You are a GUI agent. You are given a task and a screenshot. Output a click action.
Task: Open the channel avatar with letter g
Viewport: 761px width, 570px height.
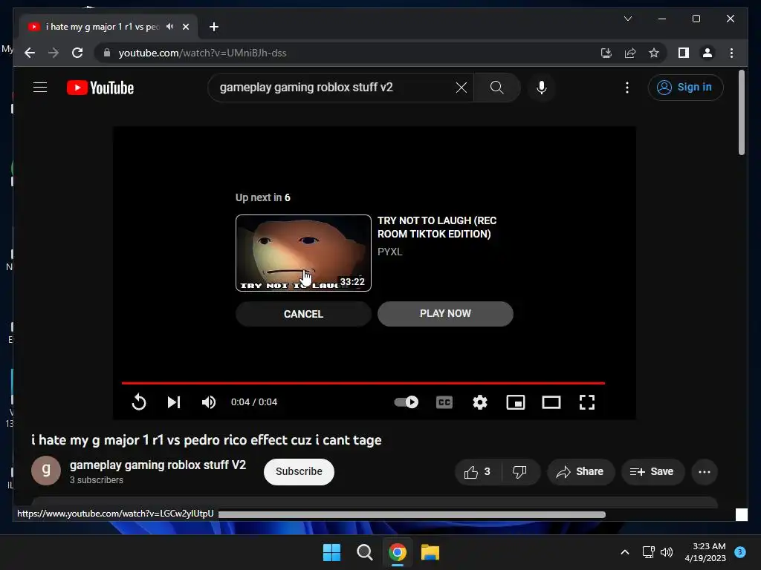pos(46,470)
